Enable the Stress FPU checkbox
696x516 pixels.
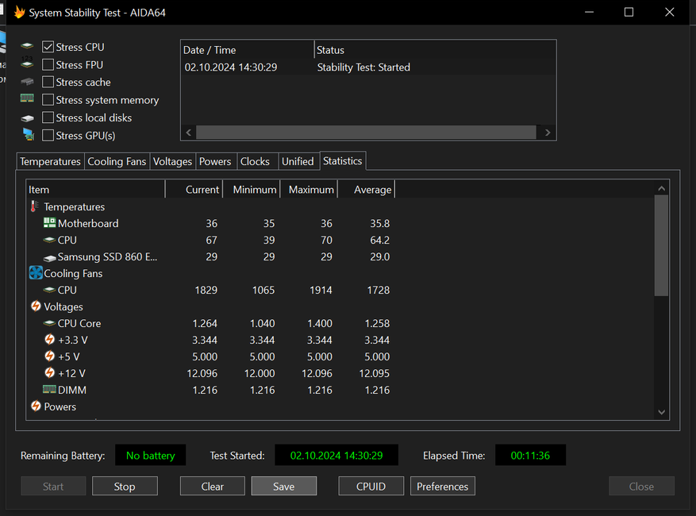(48, 65)
